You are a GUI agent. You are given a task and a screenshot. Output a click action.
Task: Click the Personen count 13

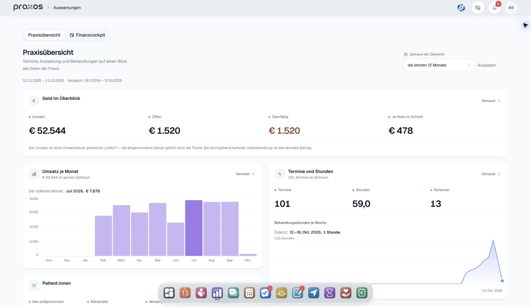436,204
